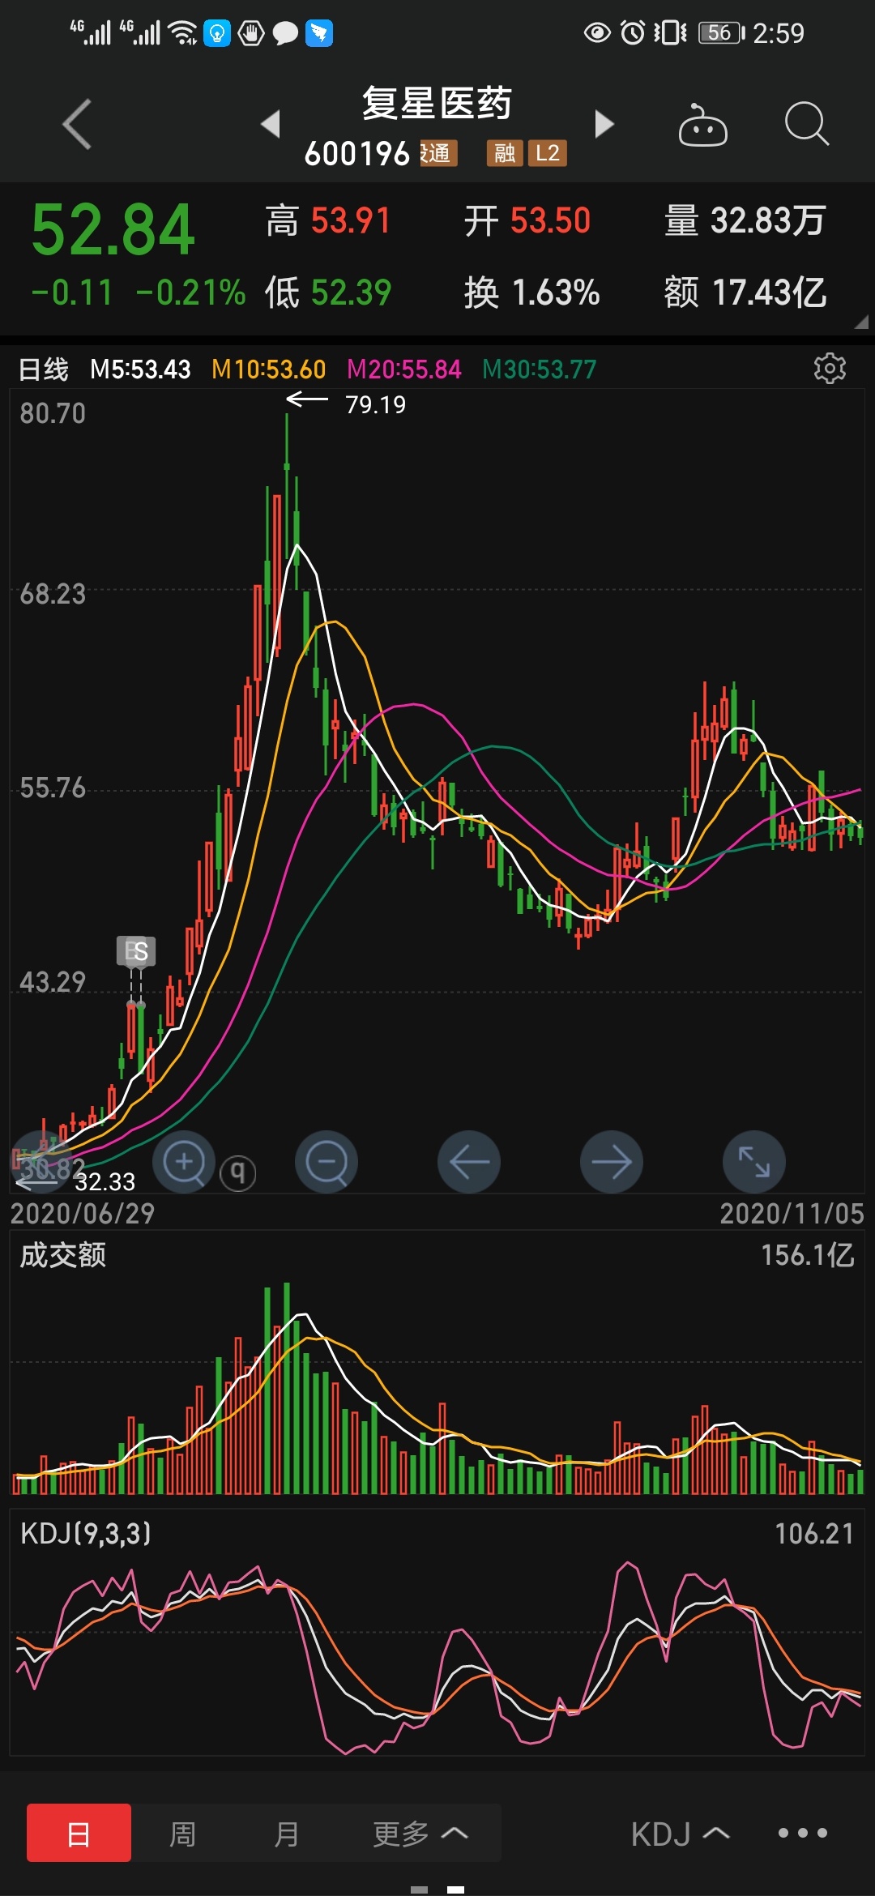
Task: Tap the 融 margin badge
Action: point(505,153)
